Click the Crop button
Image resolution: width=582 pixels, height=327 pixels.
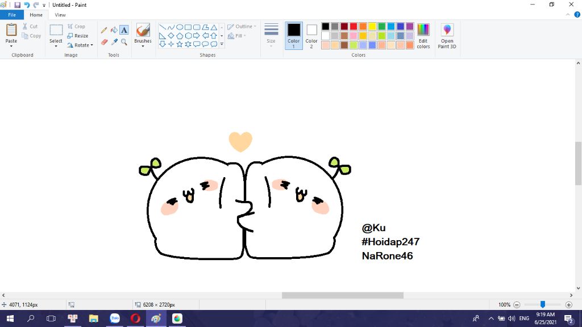[x=77, y=27]
